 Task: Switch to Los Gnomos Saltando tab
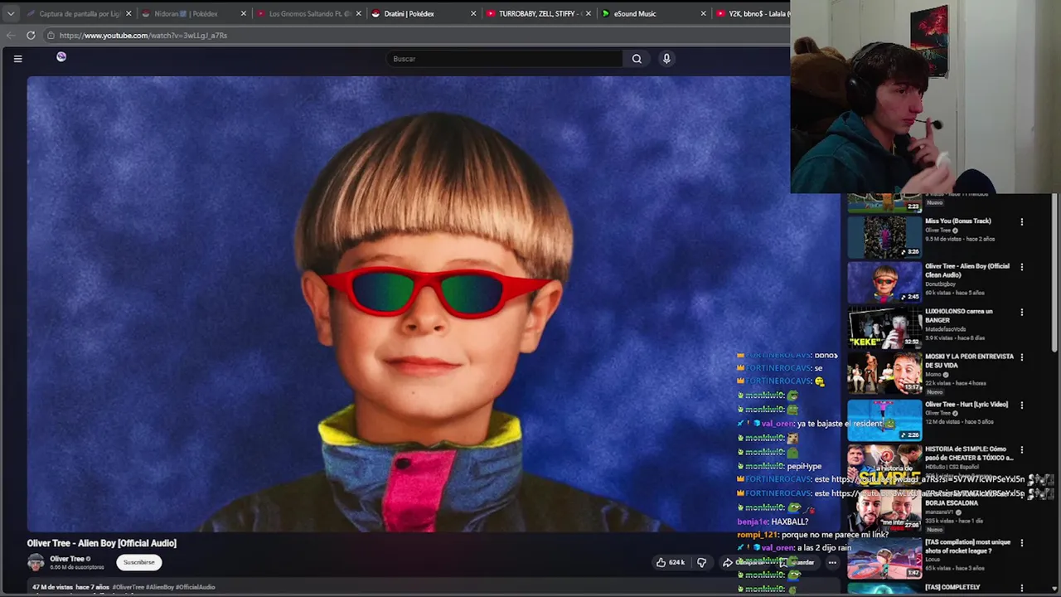tap(309, 13)
